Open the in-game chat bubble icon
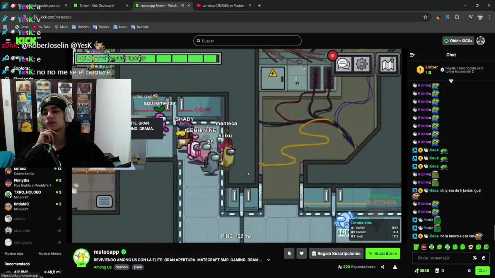The height and width of the screenshot is (278, 495). click(343, 64)
